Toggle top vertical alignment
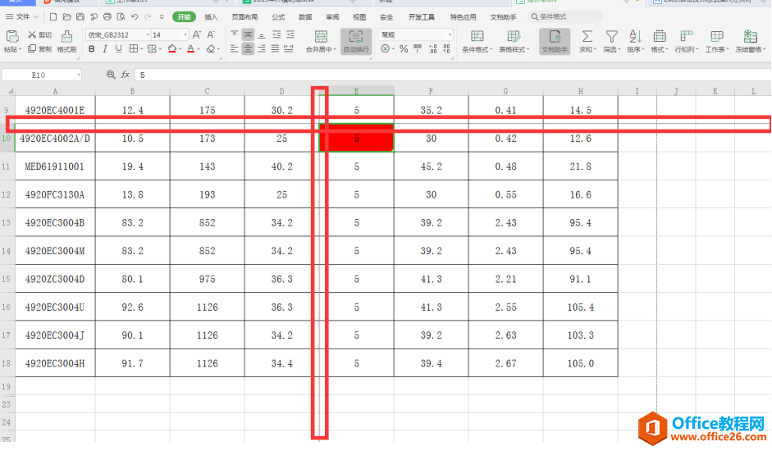This screenshot has width=772, height=451. click(235, 34)
